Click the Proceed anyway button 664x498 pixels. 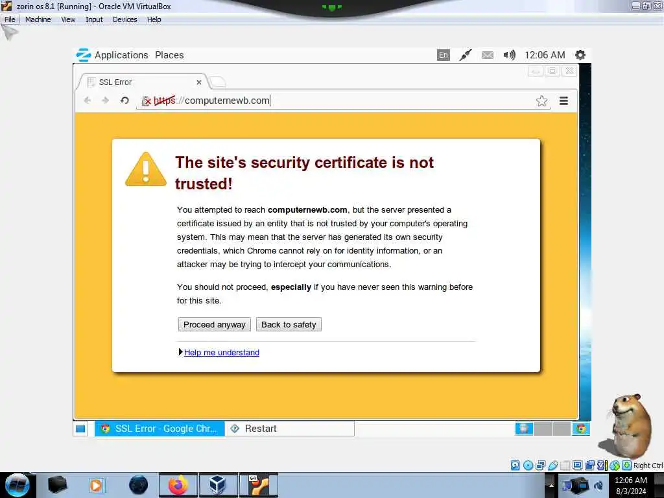[214, 325]
